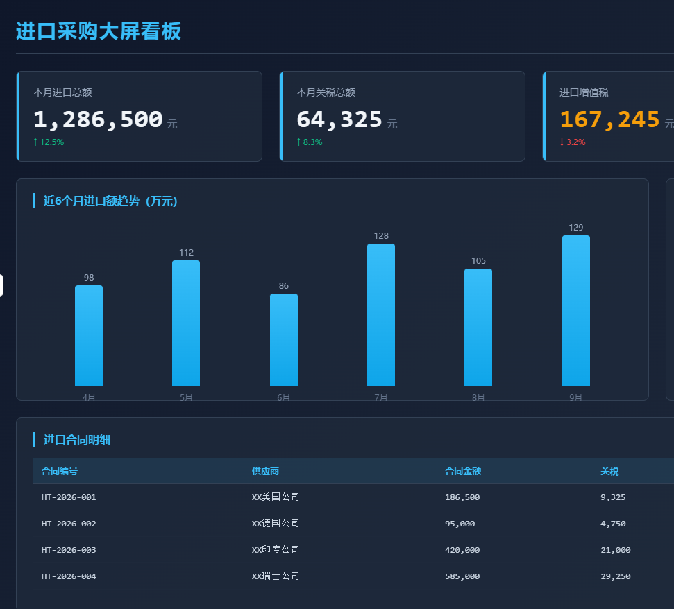Sort by the 供应商 column header
The image size is (674, 609).
click(x=265, y=471)
